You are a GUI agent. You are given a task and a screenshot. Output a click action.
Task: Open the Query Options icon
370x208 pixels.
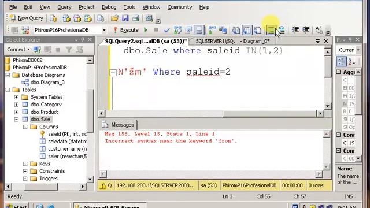[188, 30]
